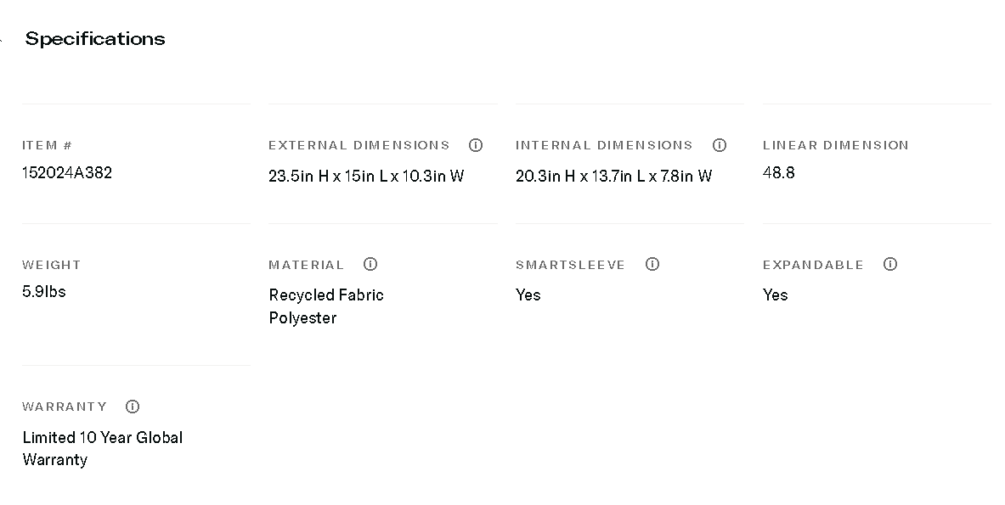Click the linear dimension value 48.8
This screenshot has height=505, width=1005.
[779, 173]
